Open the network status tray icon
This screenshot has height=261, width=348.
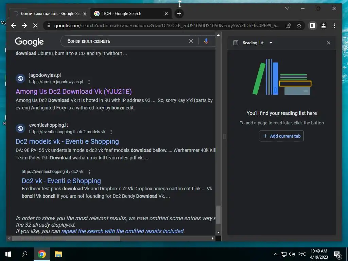click(x=284, y=254)
